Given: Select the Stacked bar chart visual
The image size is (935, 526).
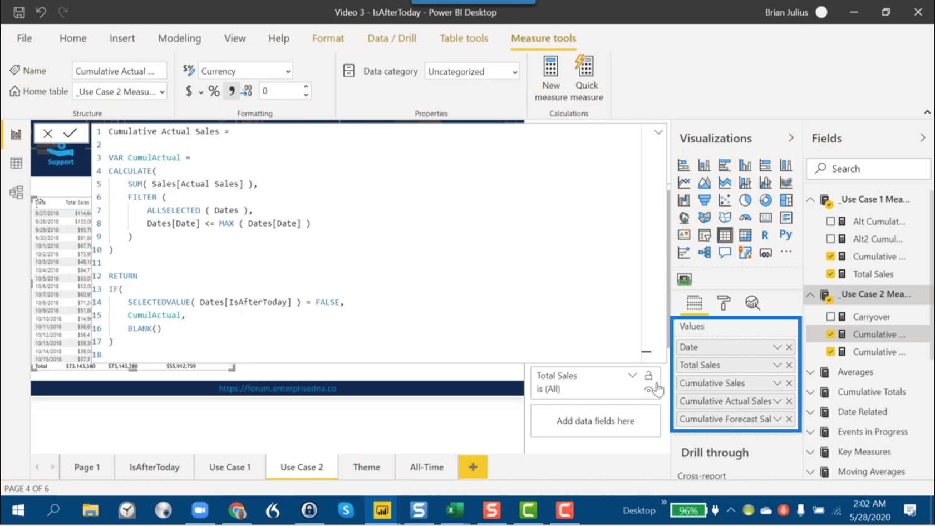Looking at the screenshot, I should 684,165.
